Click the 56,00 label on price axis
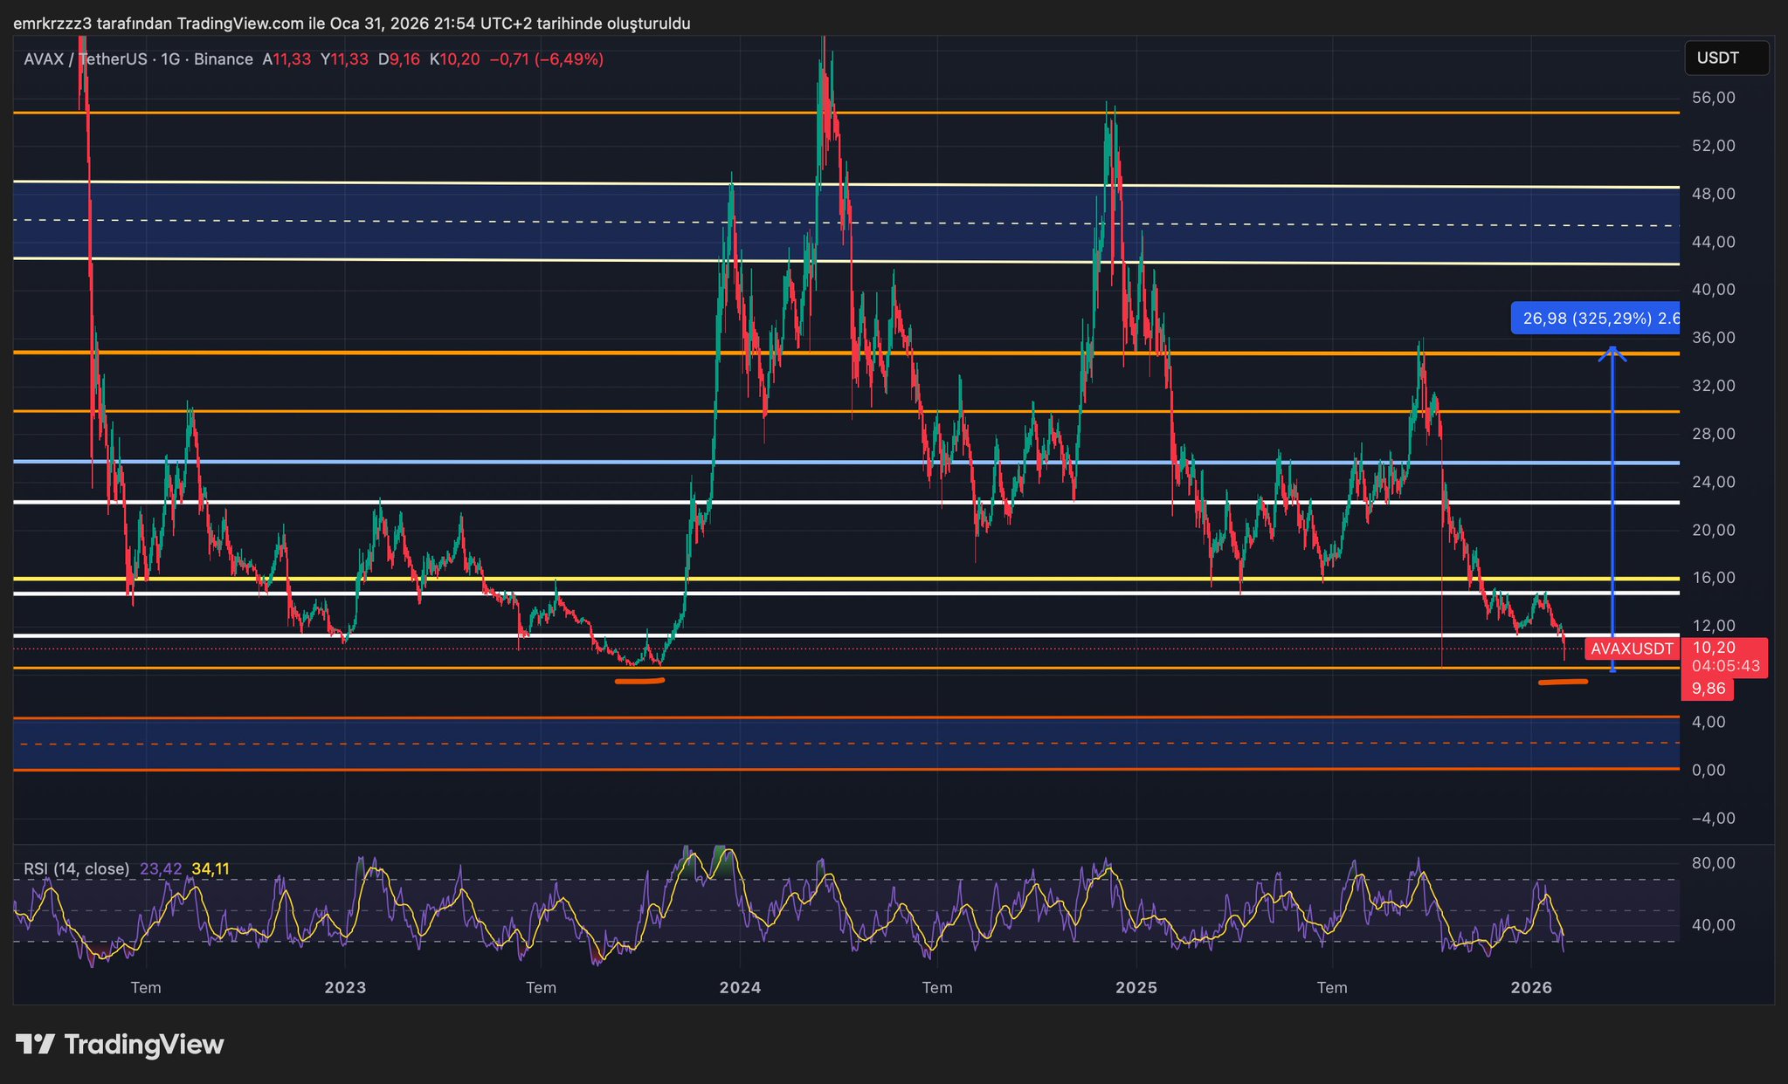Image resolution: width=1788 pixels, height=1084 pixels. point(1713,98)
